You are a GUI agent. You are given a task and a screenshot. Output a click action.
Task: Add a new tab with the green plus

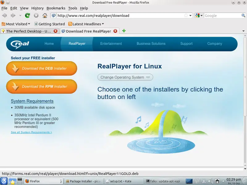[124, 31]
